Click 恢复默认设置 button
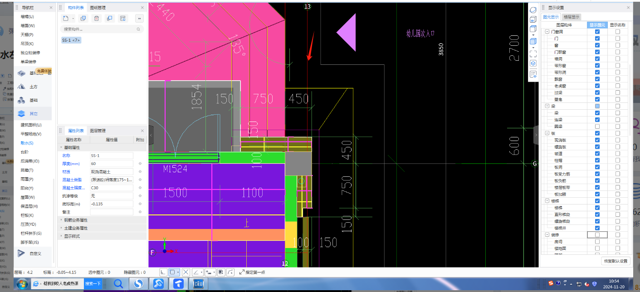The image size is (640, 292). pos(615,261)
